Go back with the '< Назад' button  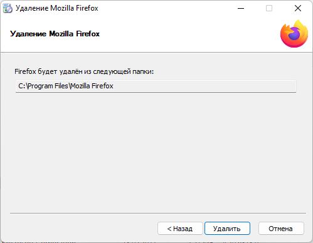tap(180, 229)
